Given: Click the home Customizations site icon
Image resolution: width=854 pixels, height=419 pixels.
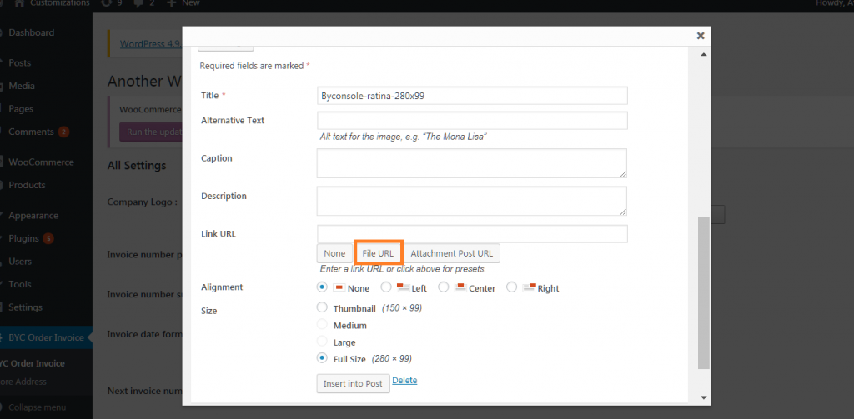Looking at the screenshot, I should tap(19, 3).
